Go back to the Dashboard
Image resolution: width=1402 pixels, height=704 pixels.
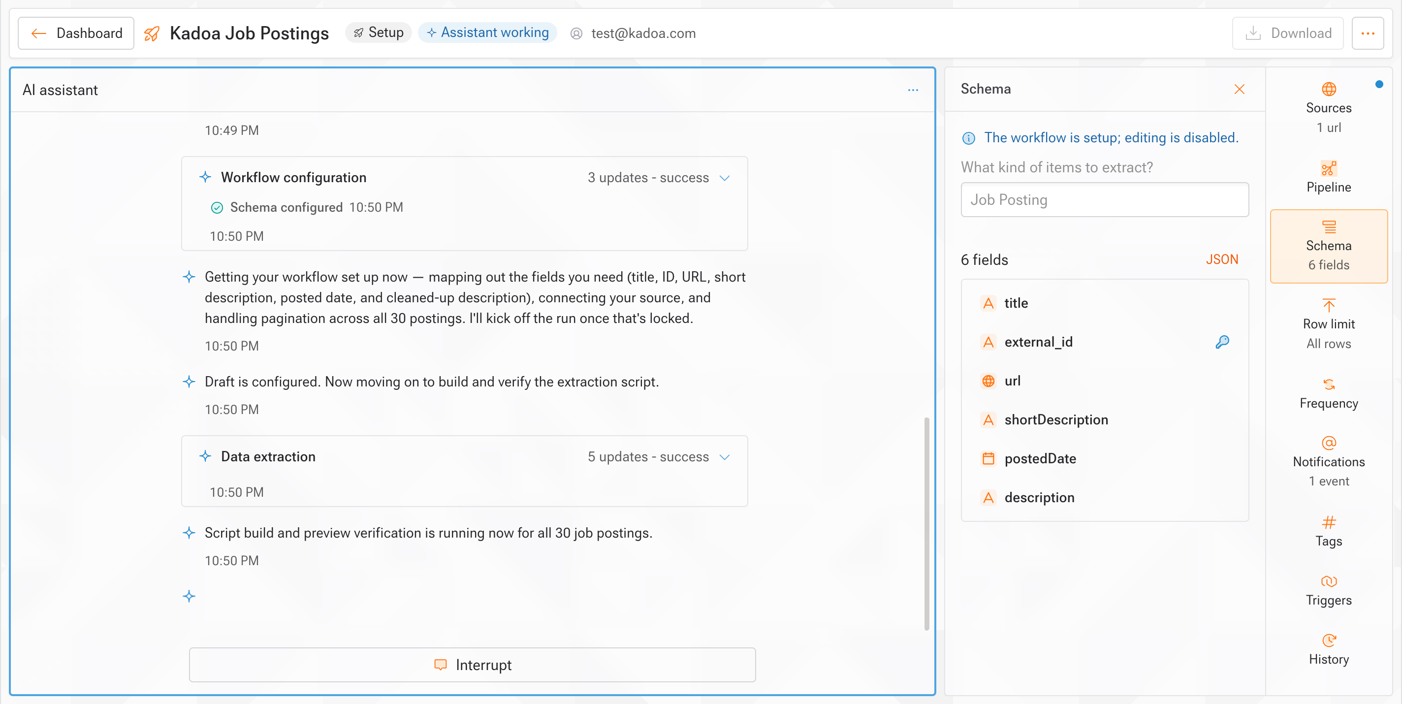tap(76, 33)
